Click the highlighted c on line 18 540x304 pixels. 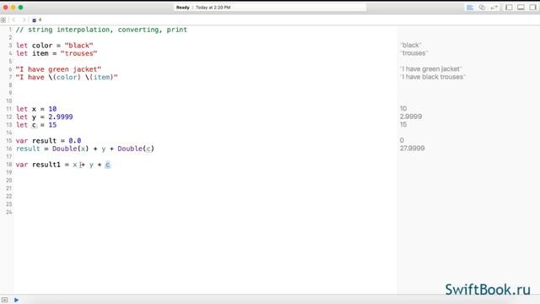coord(107,165)
